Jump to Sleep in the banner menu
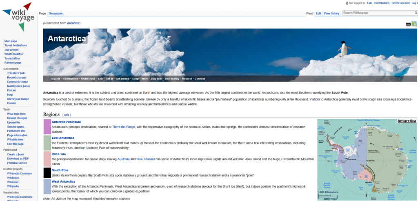The height and width of the screenshot is (201, 418). coord(136,79)
